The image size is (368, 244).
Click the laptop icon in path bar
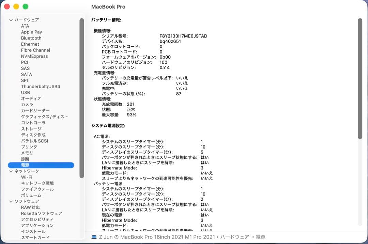pyautogui.click(x=94, y=237)
